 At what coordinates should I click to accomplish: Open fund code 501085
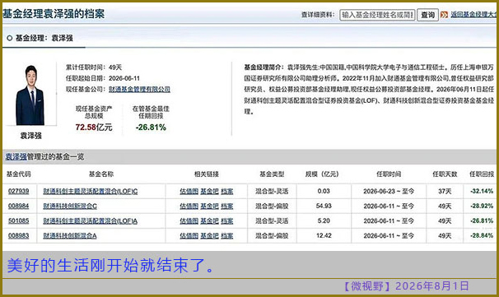(18, 220)
